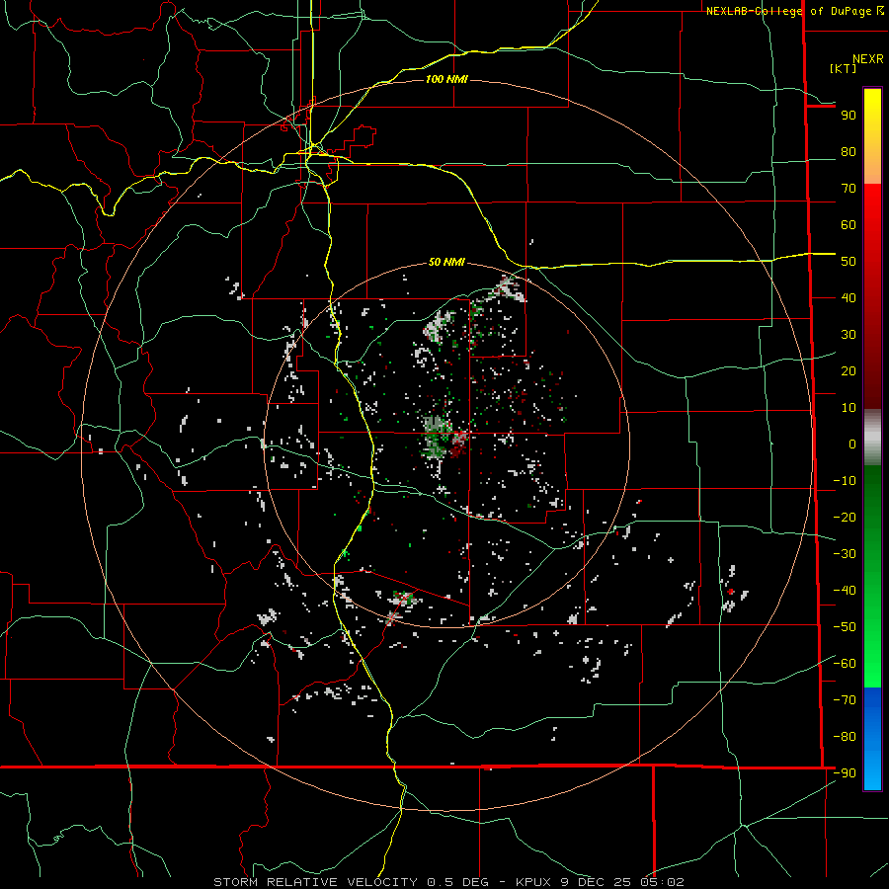The height and width of the screenshot is (889, 889).
Task: Select the 50 value on velocity scale
Action: (849, 262)
